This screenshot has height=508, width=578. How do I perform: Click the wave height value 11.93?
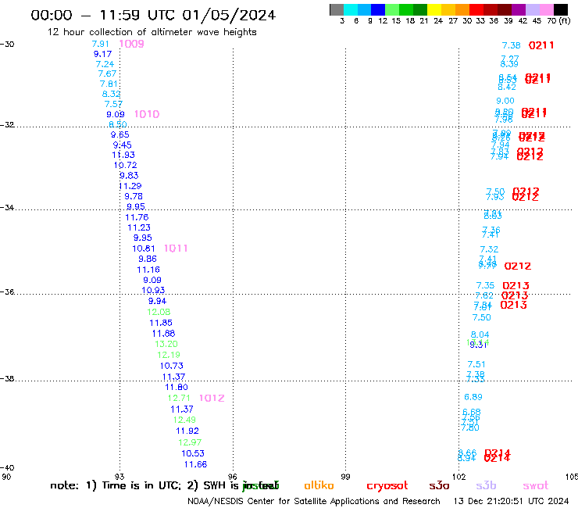point(123,155)
